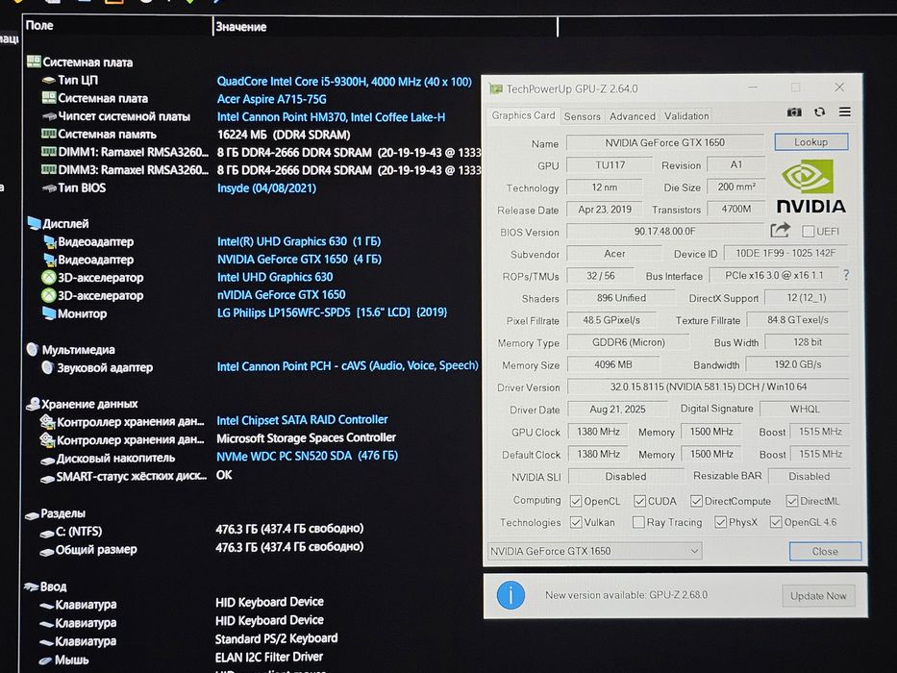This screenshot has height=673, width=897.
Task: Toggle the Ray Tracing checkbox
Action: (x=637, y=522)
